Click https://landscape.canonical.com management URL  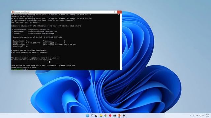pyautogui.click(x=43, y=31)
